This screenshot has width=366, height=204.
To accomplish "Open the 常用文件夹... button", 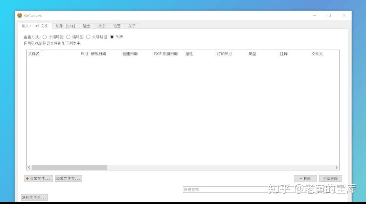I will click(x=34, y=198).
